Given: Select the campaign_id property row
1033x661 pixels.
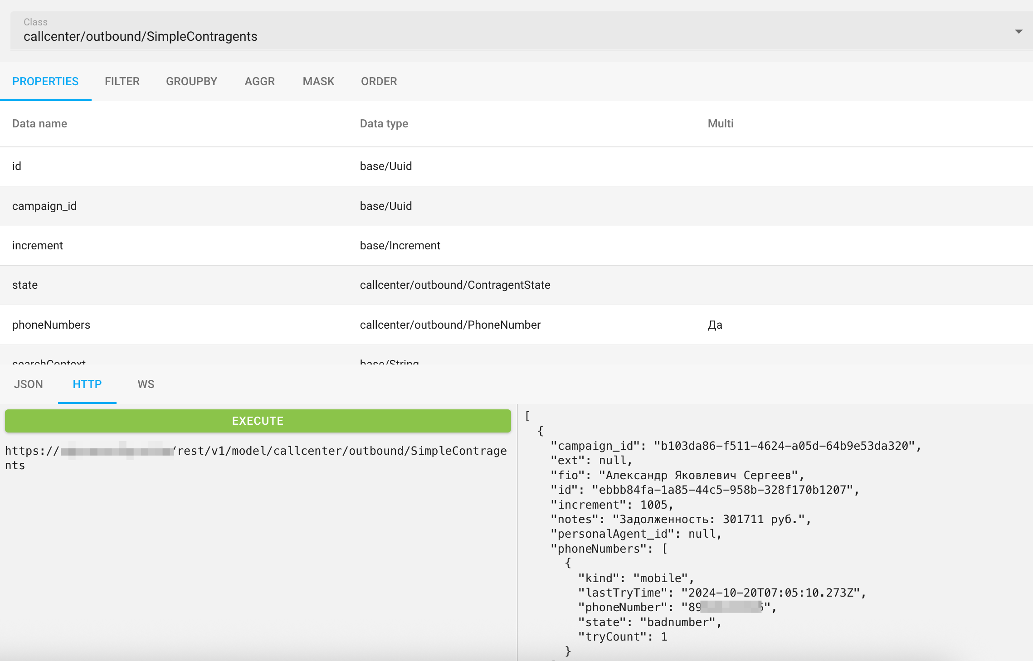Looking at the screenshot, I should tap(44, 206).
